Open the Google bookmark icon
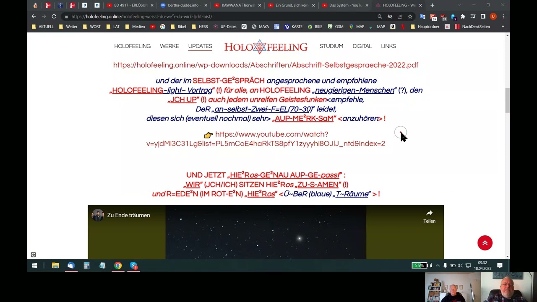 pos(163,26)
